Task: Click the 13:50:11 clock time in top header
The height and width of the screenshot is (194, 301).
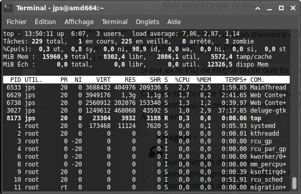Action: [39, 34]
